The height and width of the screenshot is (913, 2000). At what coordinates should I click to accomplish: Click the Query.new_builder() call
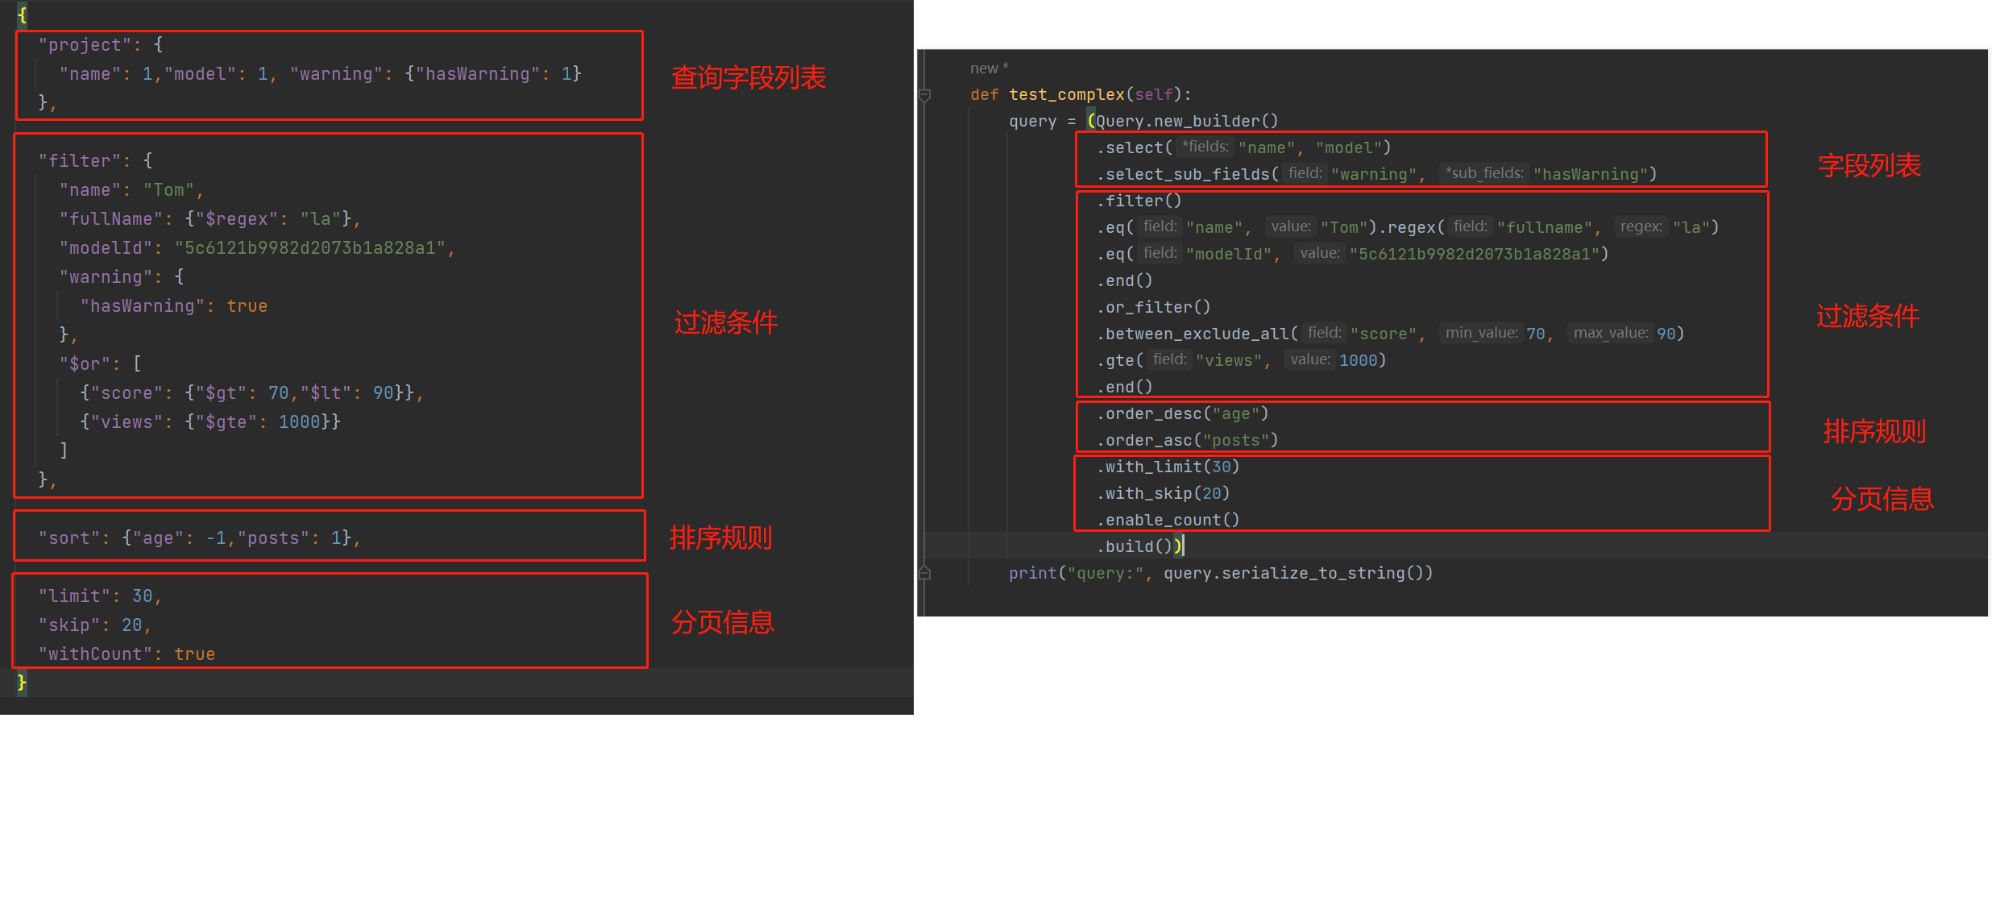1186,121
